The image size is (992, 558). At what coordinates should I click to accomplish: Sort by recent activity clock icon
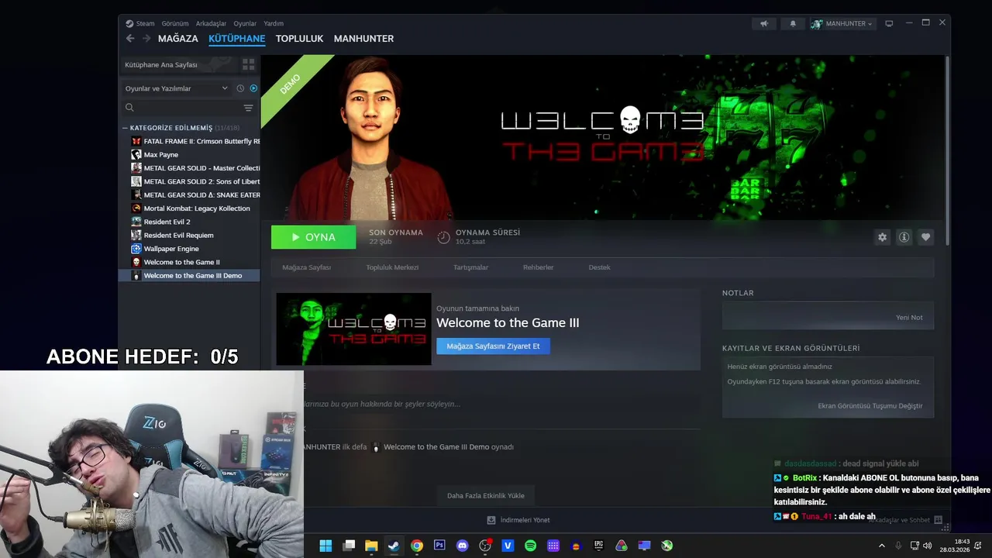(240, 88)
